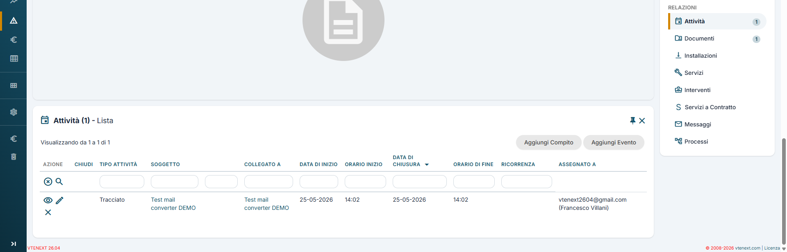
Task: Open the Licenza footer link
Action: 772,248
